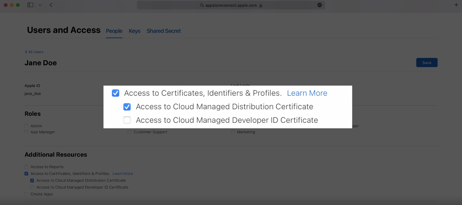Uncheck Access to Cloud Managed Distribution Certificate
The height and width of the screenshot is (205, 462).
(127, 107)
